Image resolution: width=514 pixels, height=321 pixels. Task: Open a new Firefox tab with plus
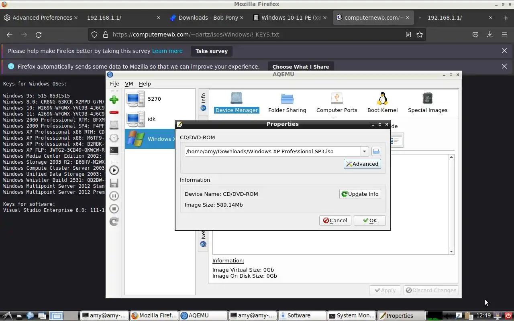(506, 18)
